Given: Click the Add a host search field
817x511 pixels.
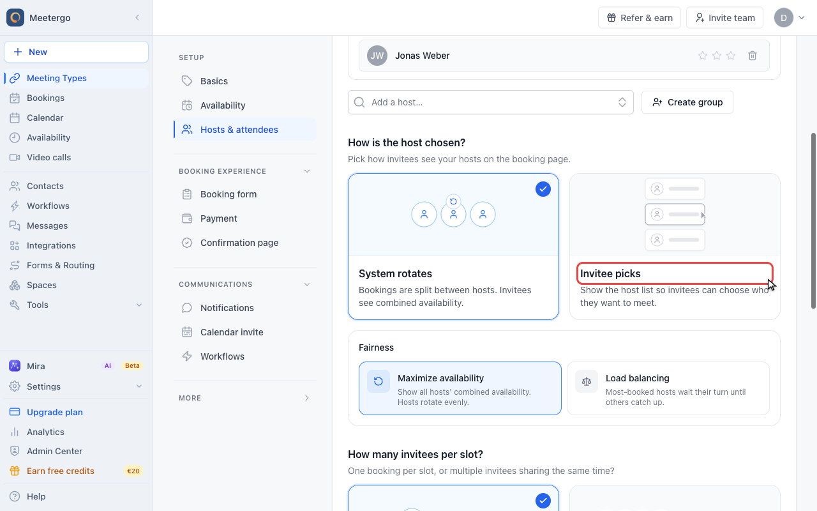Looking at the screenshot, I should click(490, 102).
